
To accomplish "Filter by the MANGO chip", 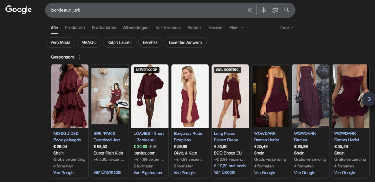I will (x=89, y=42).
